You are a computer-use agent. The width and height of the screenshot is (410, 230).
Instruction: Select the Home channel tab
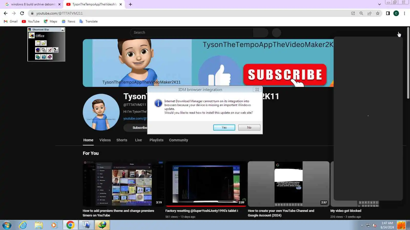[88, 140]
